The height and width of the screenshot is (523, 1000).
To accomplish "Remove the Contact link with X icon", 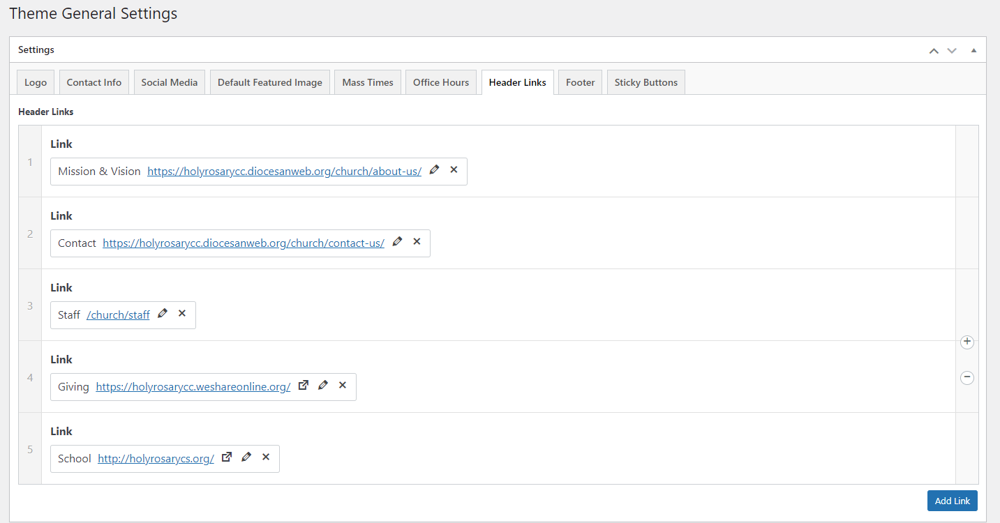I will (x=417, y=241).
